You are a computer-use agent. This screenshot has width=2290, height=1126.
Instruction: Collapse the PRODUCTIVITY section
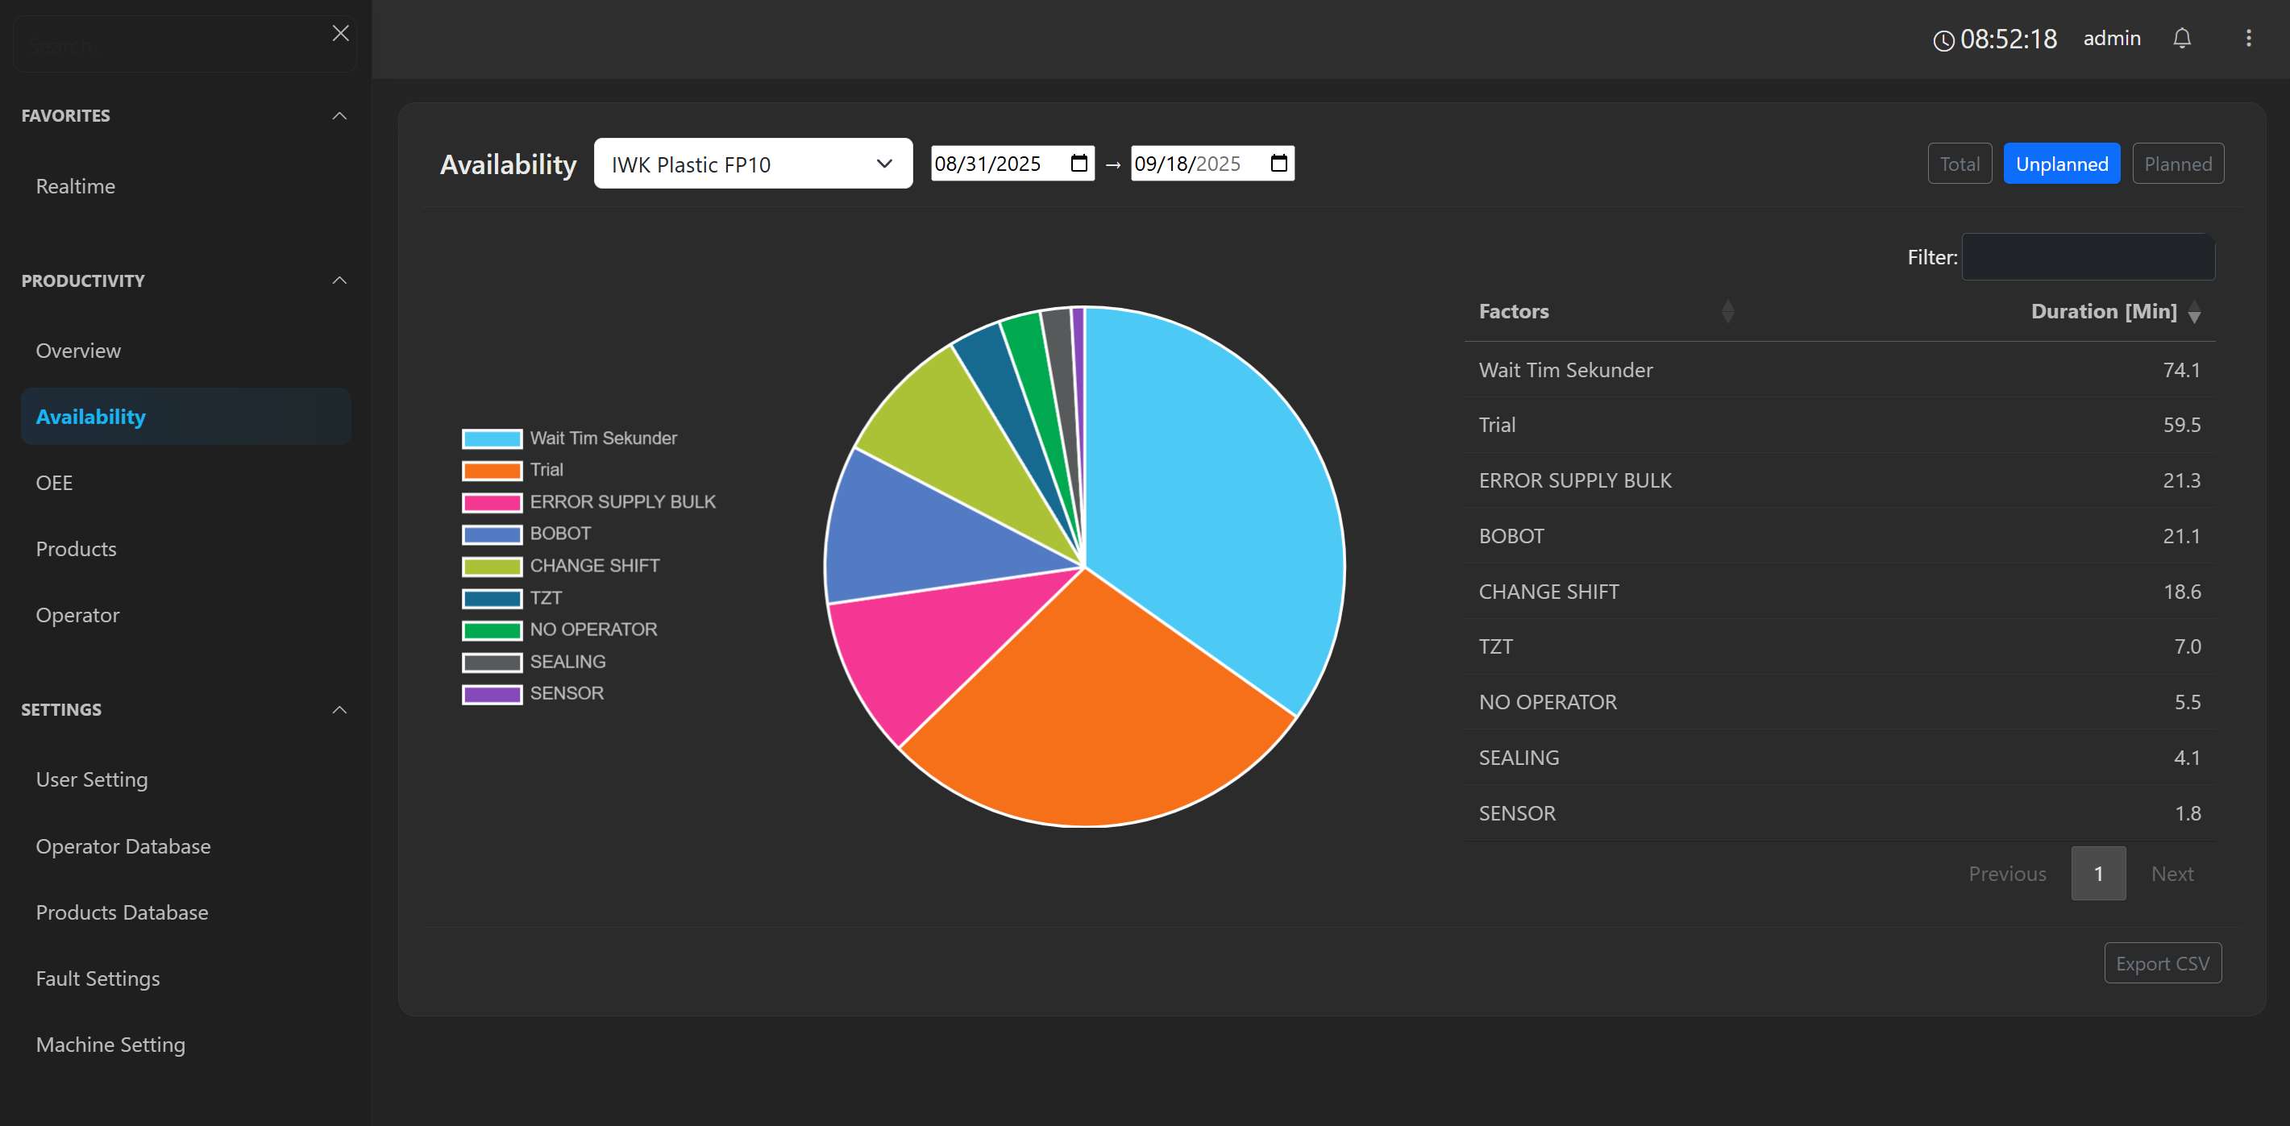pos(339,280)
